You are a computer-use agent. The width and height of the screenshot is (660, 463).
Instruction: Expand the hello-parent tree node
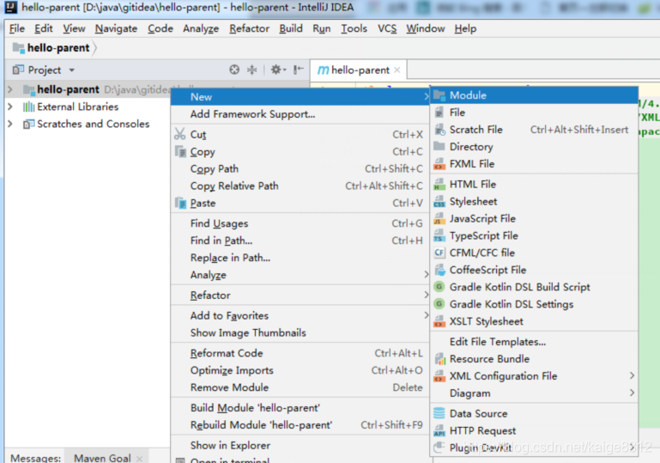10,89
